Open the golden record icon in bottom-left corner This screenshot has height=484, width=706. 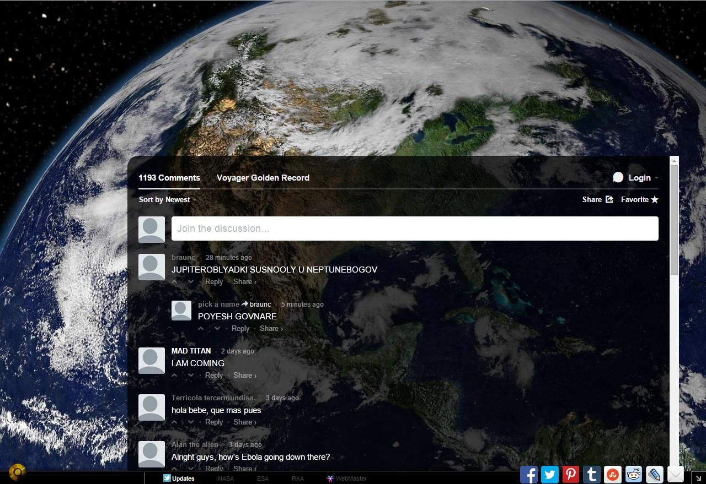[x=18, y=472]
